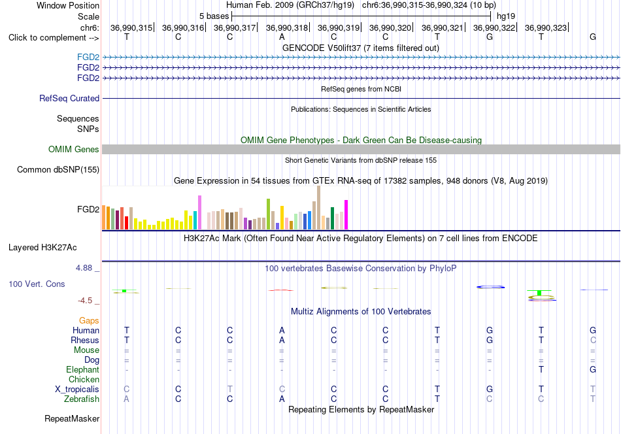621x434 pixels.
Task: Select the Mouse alignment row label
Action: click(x=86, y=350)
